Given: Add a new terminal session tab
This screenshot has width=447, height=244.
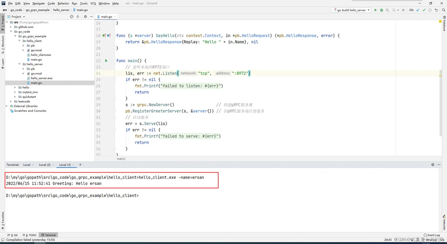Looking at the screenshot, I should tap(80, 165).
